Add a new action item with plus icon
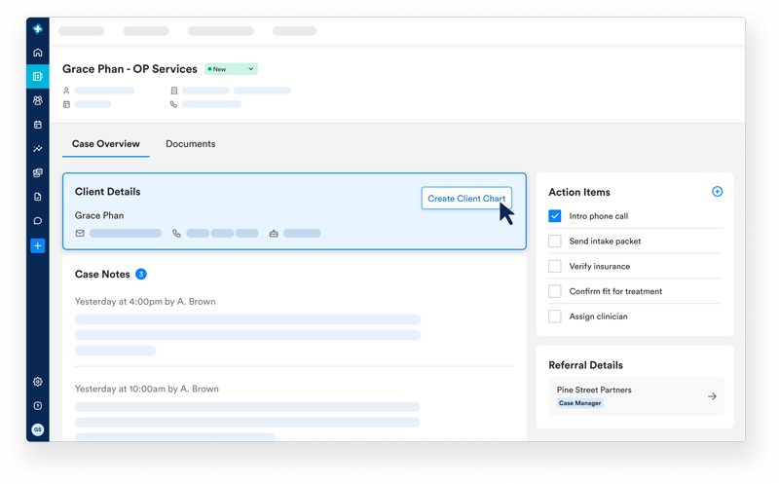 pyautogui.click(x=717, y=191)
